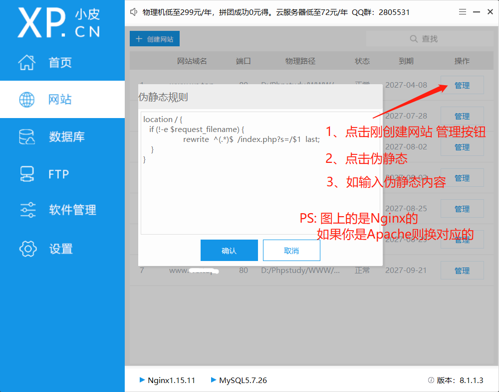
Task: Go to 数据库 section
Action: tap(62, 136)
